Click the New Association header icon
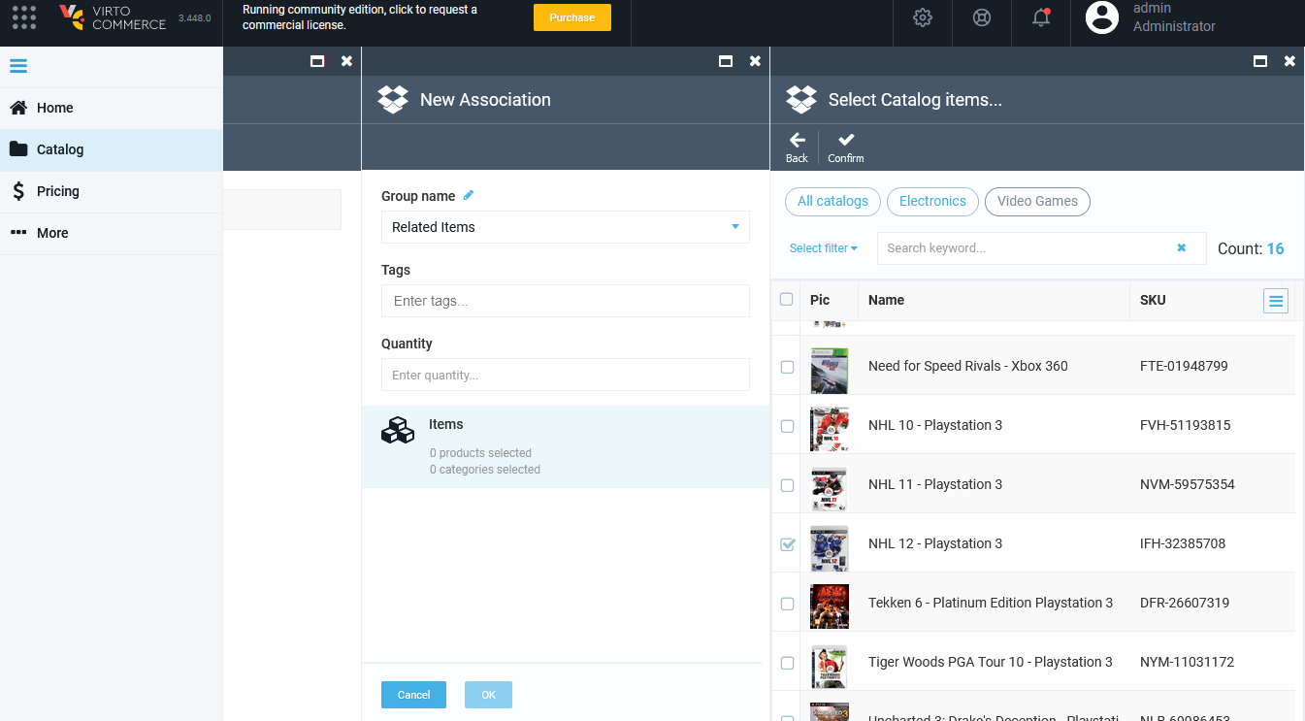 click(x=393, y=99)
